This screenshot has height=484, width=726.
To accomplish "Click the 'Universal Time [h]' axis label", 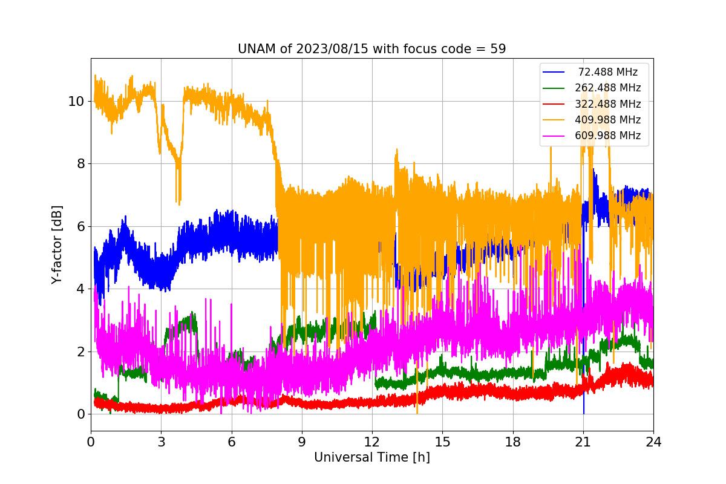I will [371, 458].
